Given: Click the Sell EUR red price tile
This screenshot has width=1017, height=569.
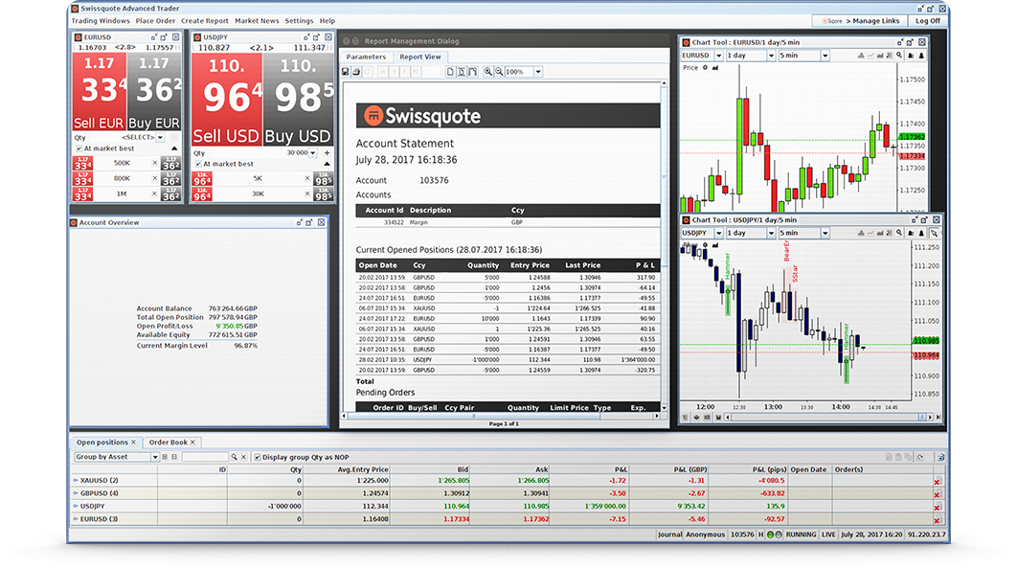Looking at the screenshot, I should [x=100, y=92].
